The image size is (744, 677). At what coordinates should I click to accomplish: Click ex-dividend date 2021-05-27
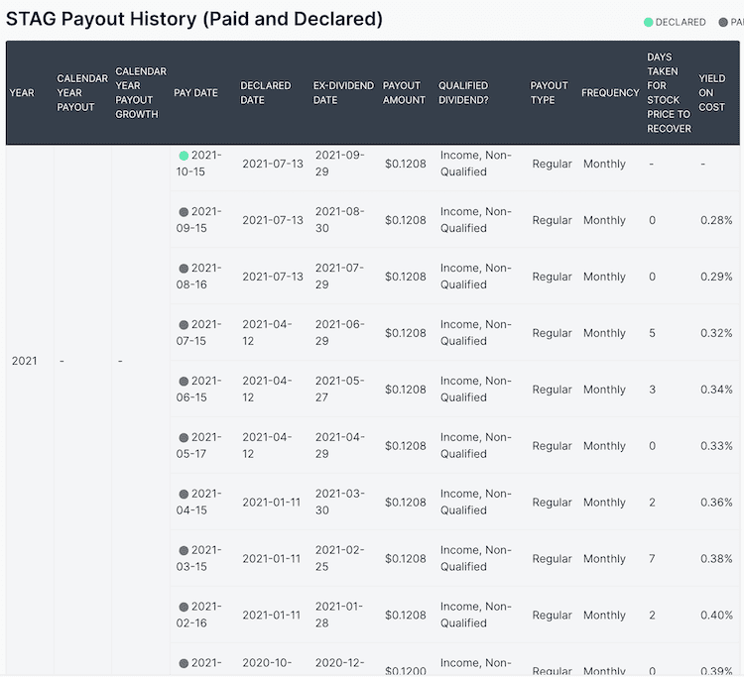pos(339,390)
